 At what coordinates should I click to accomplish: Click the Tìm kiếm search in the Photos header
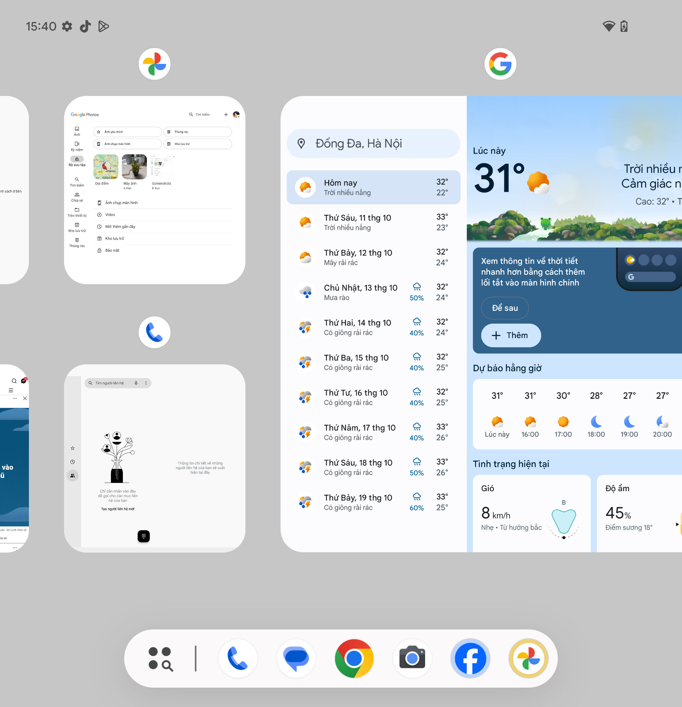point(199,115)
